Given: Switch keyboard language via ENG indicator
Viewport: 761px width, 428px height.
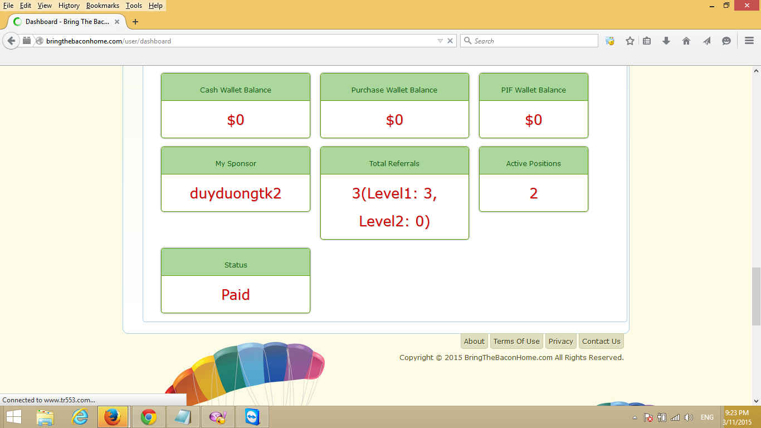Looking at the screenshot, I should pos(707,416).
